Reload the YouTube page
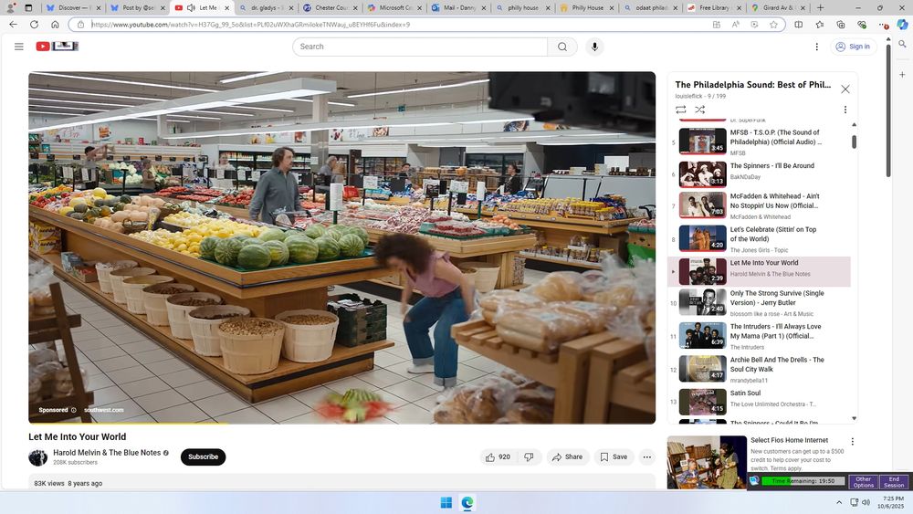913x514 pixels. click(x=35, y=25)
